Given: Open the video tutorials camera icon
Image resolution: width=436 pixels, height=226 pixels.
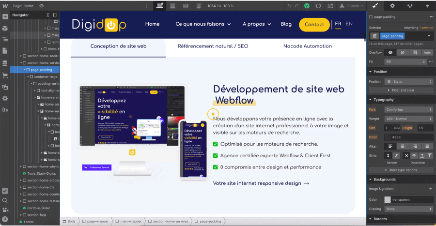Looking at the screenshot, I should [x=5, y=210].
